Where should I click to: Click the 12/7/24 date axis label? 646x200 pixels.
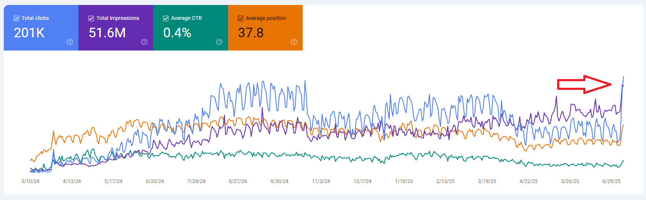[x=362, y=181]
